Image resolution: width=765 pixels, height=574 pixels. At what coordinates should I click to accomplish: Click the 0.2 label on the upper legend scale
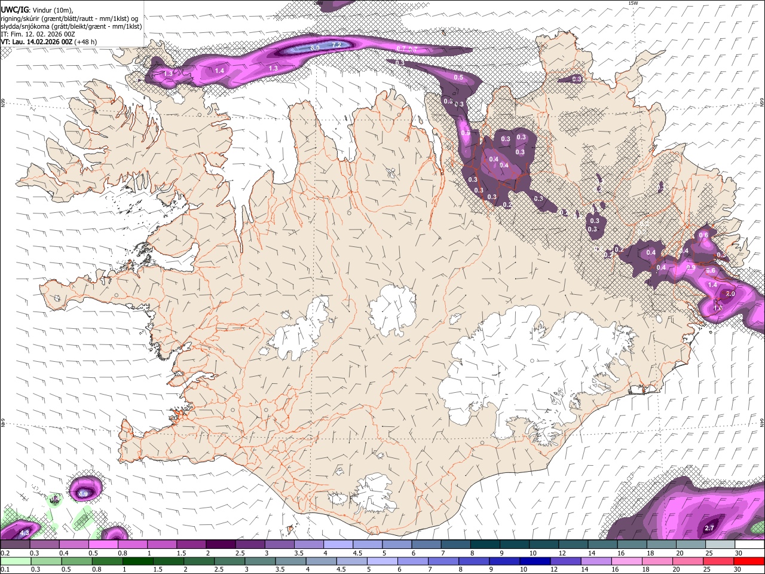[5, 553]
